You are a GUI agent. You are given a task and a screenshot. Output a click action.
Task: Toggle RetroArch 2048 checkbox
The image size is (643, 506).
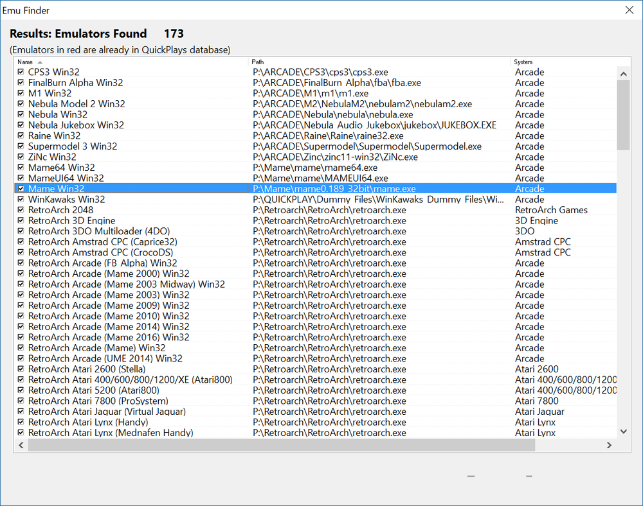coord(21,209)
